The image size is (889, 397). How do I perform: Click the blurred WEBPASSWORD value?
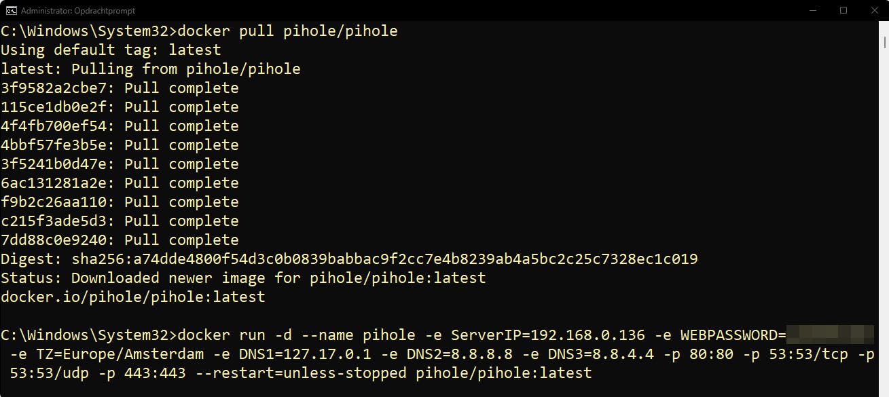[830, 335]
